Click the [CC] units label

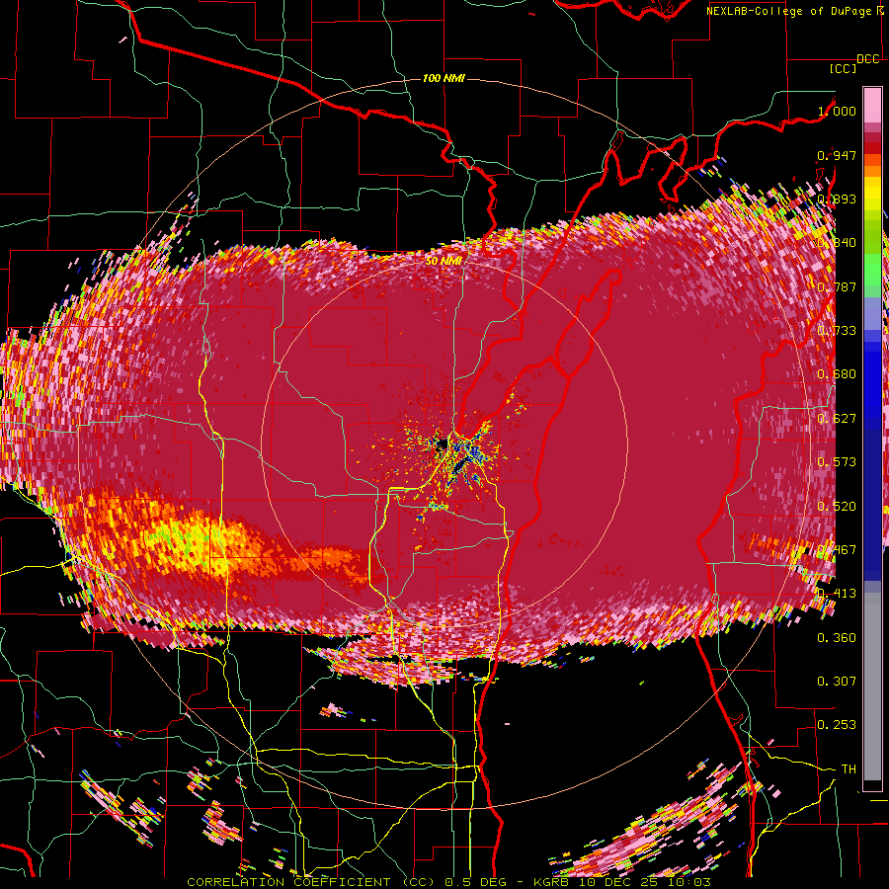click(x=844, y=68)
